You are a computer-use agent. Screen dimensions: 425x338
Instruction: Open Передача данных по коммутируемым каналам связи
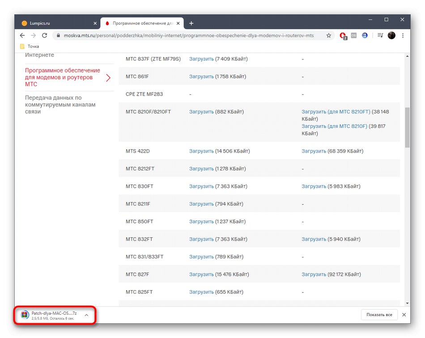click(60, 105)
